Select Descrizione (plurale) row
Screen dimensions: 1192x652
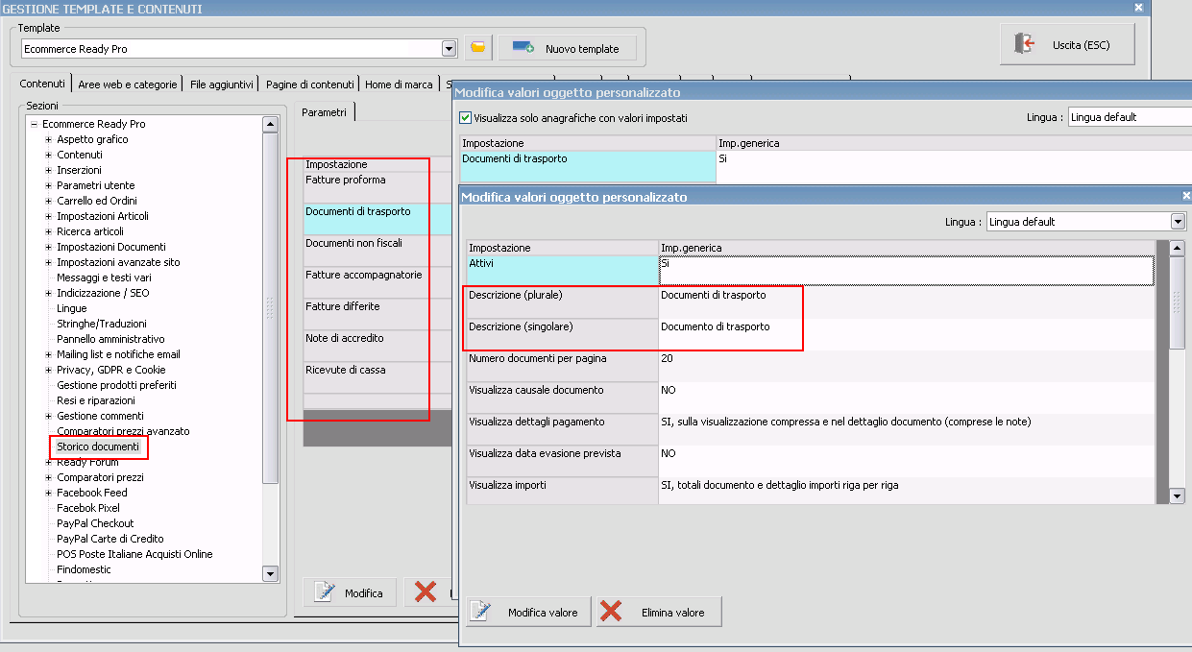[811, 302]
